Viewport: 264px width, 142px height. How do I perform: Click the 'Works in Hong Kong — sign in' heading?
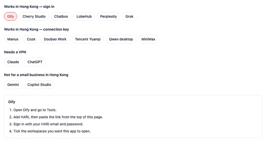[29, 6]
